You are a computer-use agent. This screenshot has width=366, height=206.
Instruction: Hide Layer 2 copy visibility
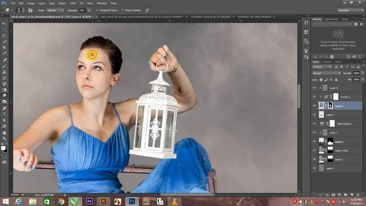(314, 150)
